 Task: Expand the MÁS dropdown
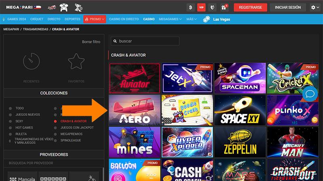click(191, 19)
